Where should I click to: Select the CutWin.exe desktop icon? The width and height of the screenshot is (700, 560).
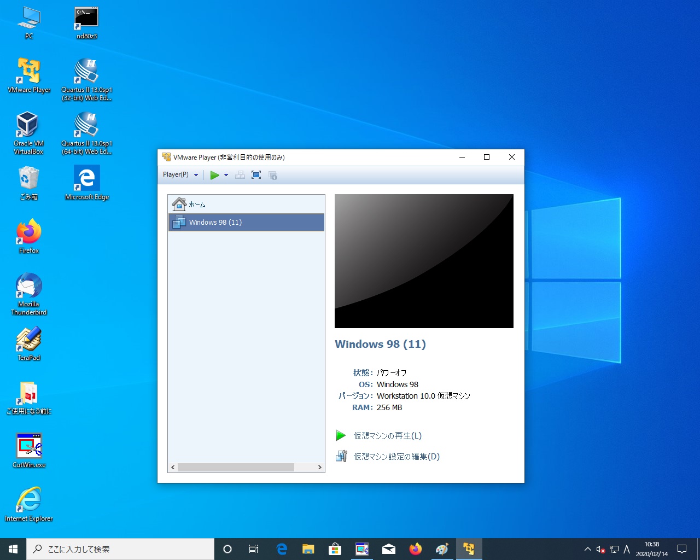coord(29,451)
